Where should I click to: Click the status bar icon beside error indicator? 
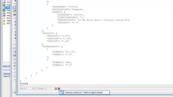pyautogui.click(x=56, y=89)
